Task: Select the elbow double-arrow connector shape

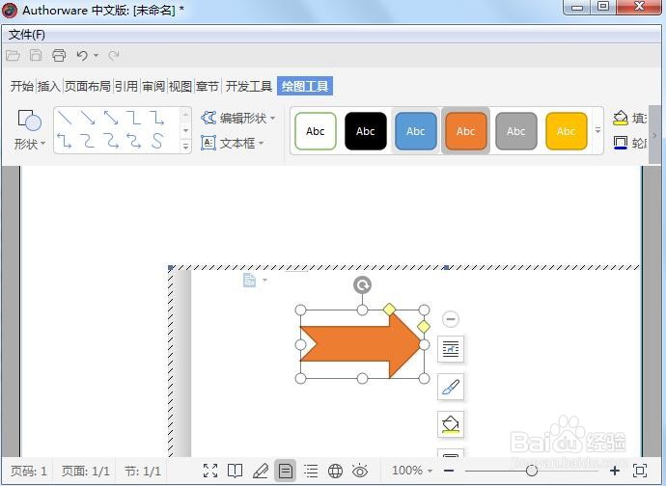Action: pyautogui.click(x=65, y=141)
